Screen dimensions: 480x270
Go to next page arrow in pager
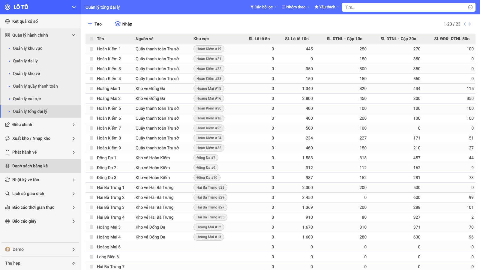(470, 24)
